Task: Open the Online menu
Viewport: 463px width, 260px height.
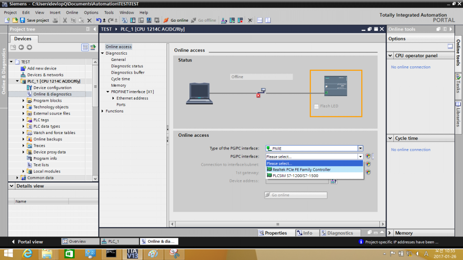Action: (72, 12)
